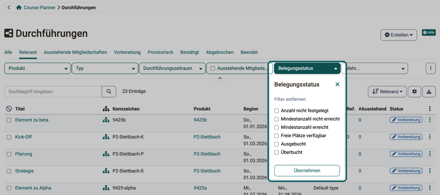Sort by Titel column header
This screenshot has width=440, height=195.
(x=20, y=109)
